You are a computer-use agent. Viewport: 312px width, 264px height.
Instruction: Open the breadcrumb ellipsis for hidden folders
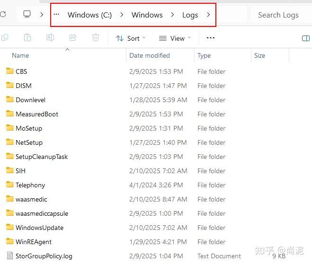[x=56, y=14]
